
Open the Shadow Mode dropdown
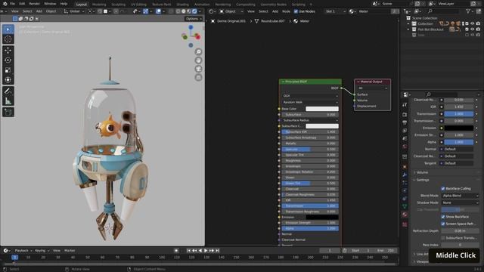pos(460,202)
